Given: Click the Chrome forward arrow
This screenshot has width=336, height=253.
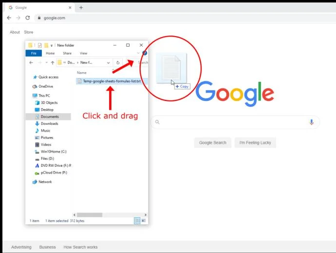Looking at the screenshot, I should tap(18, 18).
